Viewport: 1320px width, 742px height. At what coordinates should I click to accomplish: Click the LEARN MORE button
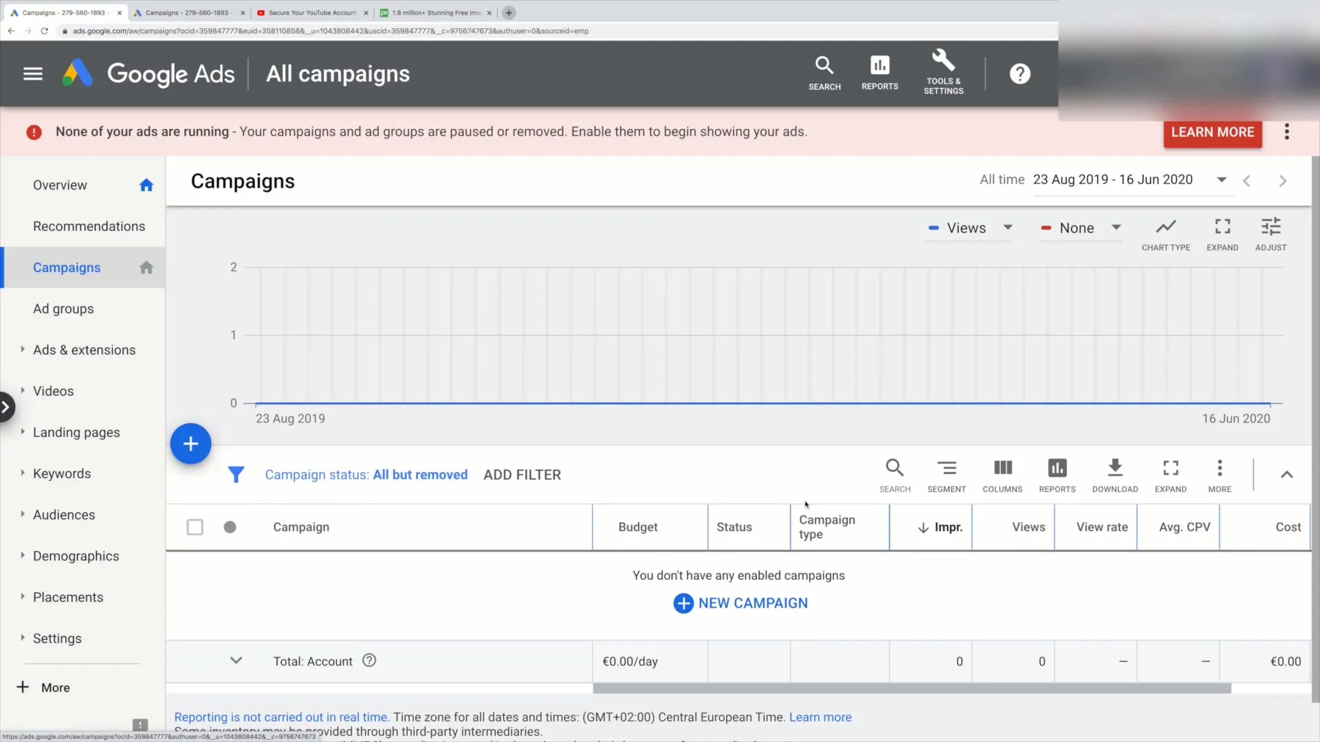click(1213, 132)
